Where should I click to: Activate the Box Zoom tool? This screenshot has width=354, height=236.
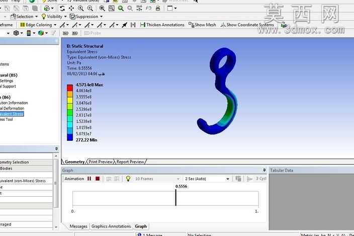[90, 9]
